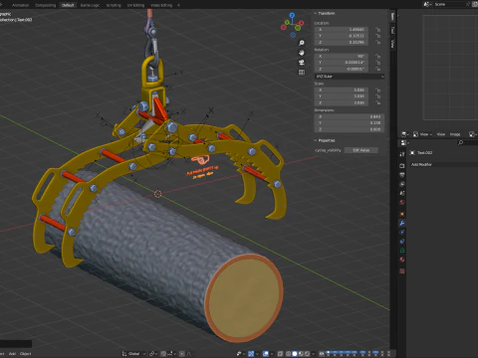478x358 pixels.
Task: Click the Dimensions X value field
Action: [x=350, y=116]
